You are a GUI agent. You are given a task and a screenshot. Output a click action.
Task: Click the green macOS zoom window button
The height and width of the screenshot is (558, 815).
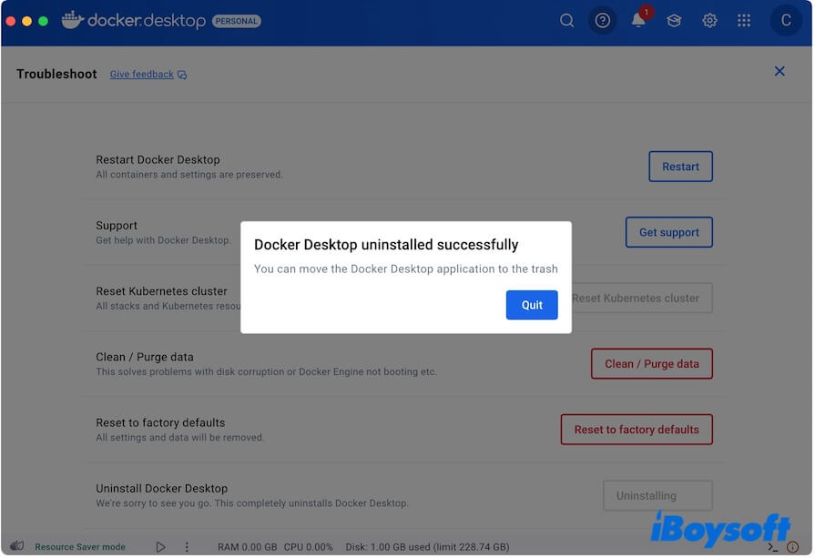tap(44, 21)
